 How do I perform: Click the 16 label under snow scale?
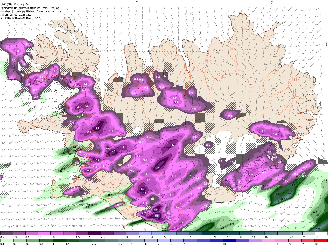[x=266, y=237]
